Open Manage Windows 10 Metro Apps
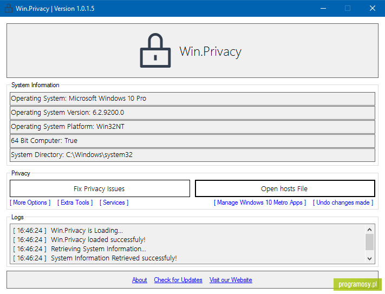Image resolution: width=385 pixels, height=294 pixels. (x=260, y=202)
